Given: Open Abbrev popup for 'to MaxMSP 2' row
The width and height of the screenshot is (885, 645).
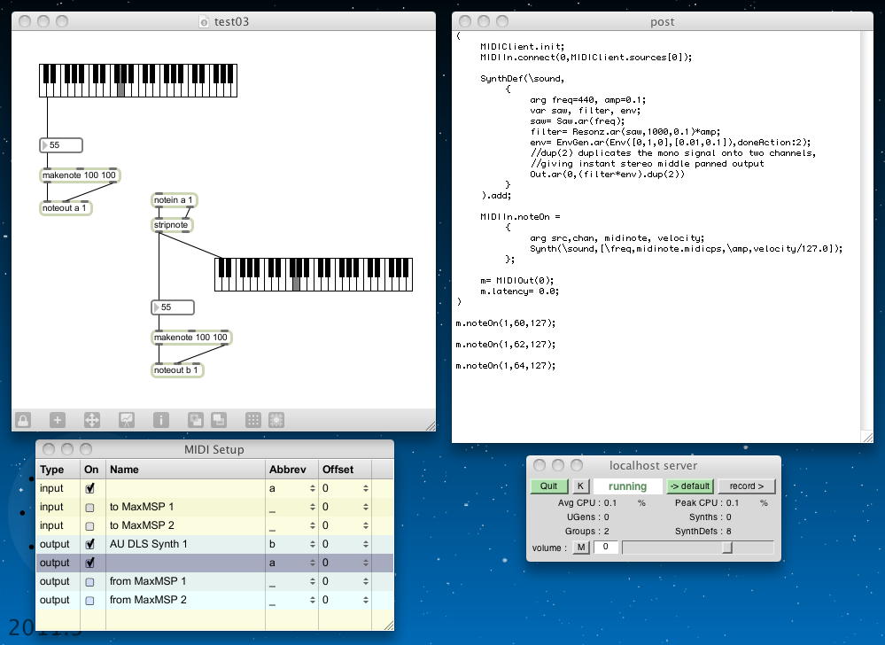Looking at the screenshot, I should (312, 525).
